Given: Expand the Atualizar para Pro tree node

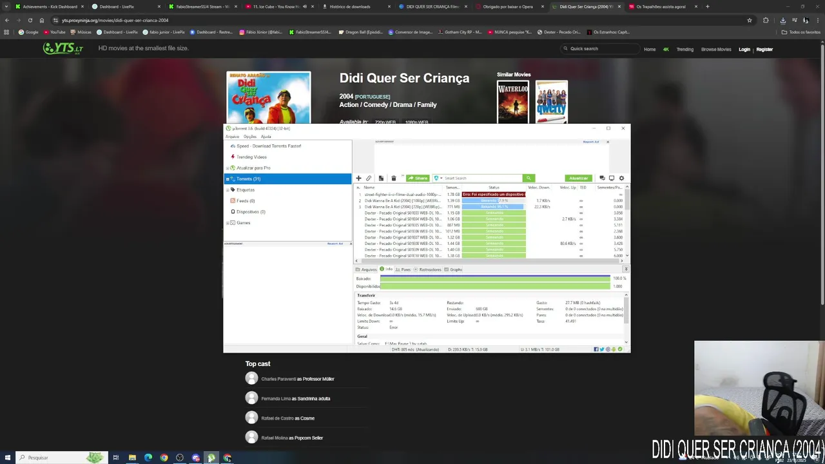Looking at the screenshot, I should point(227,168).
